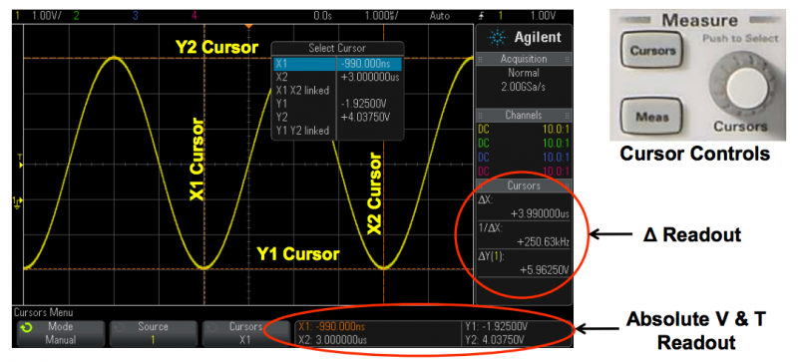Screen dimensions: 798x362
Task: Select Y2 in Select Cursor menu
Action: tap(337, 117)
